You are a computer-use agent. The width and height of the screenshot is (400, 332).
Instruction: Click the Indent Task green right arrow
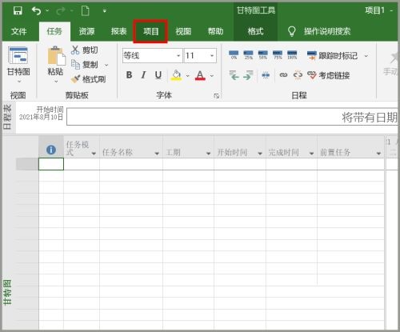[x=248, y=75]
